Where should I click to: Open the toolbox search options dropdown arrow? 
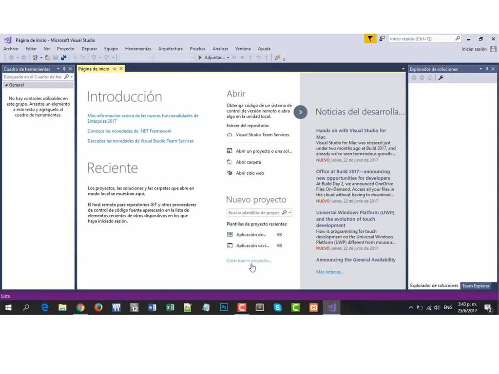72,76
